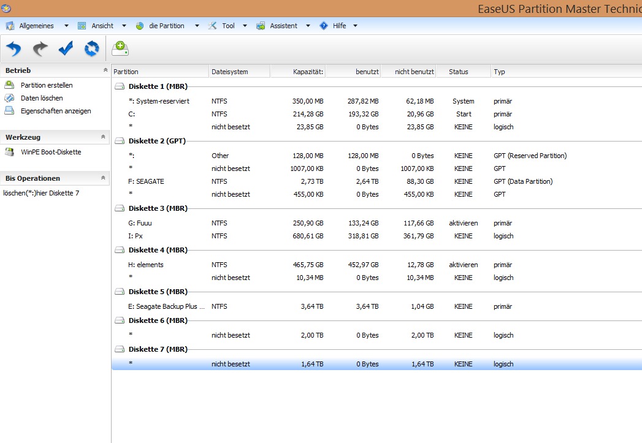
Task: Click the Allgemeines menu icon
Action: [10, 26]
